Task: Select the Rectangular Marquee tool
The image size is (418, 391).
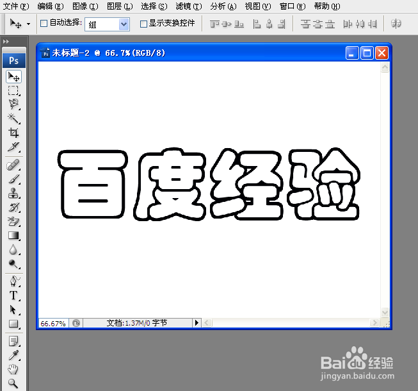Action: coord(13,91)
